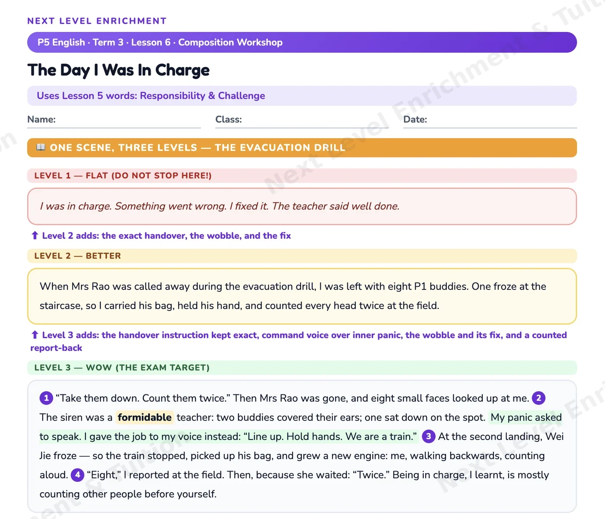
Task: Click the 'NEXT LEVEL ENRICHMENT' header text
Action: pyautogui.click(x=97, y=21)
